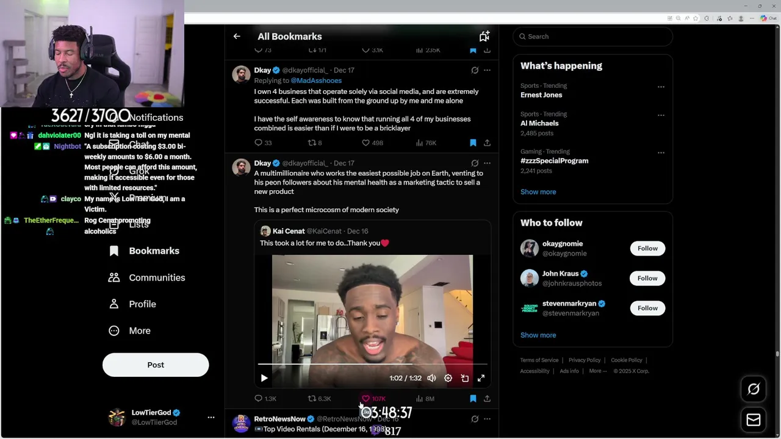
Task: Grab the page vertical scrollbar
Action: point(777,354)
